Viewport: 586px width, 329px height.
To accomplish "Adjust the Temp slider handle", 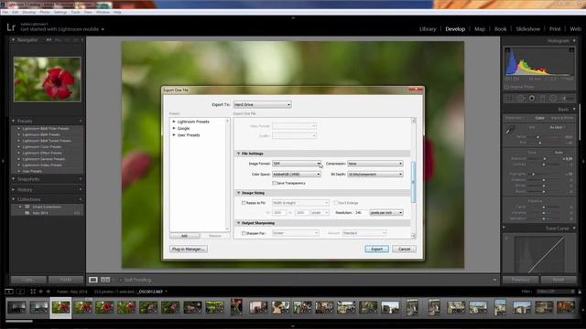I will 537,137.
